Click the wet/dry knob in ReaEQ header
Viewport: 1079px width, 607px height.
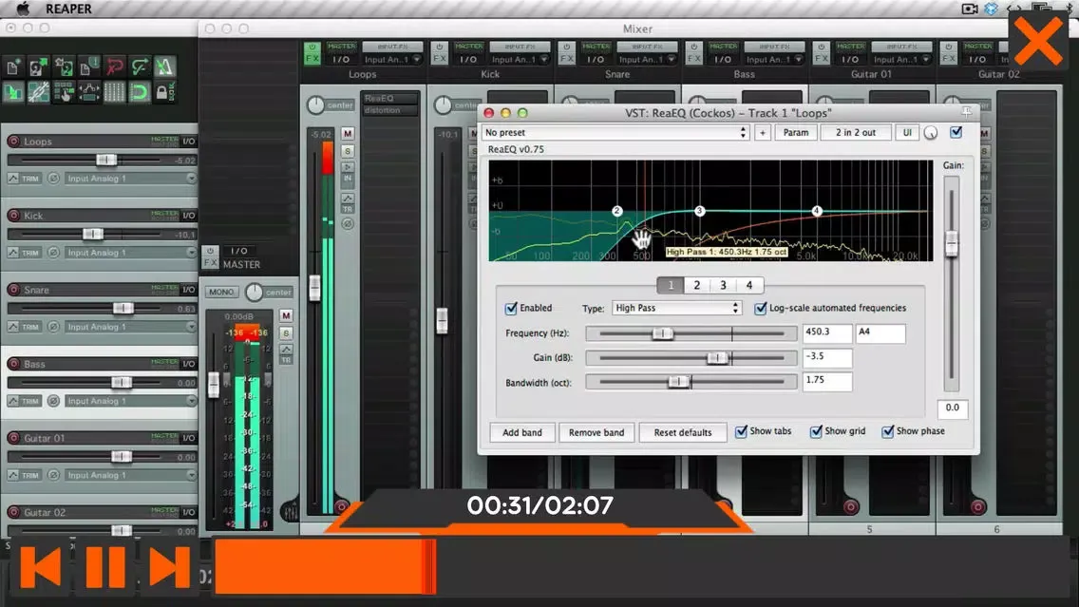[931, 133]
